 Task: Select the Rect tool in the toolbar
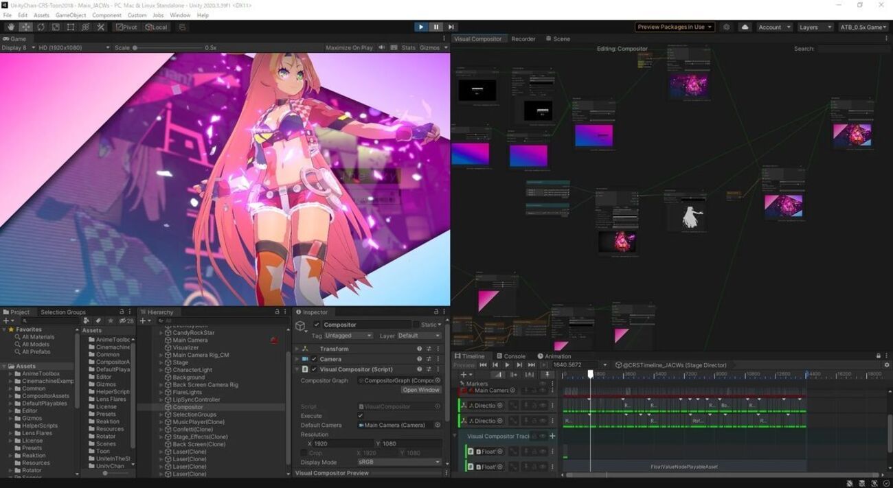(x=70, y=27)
